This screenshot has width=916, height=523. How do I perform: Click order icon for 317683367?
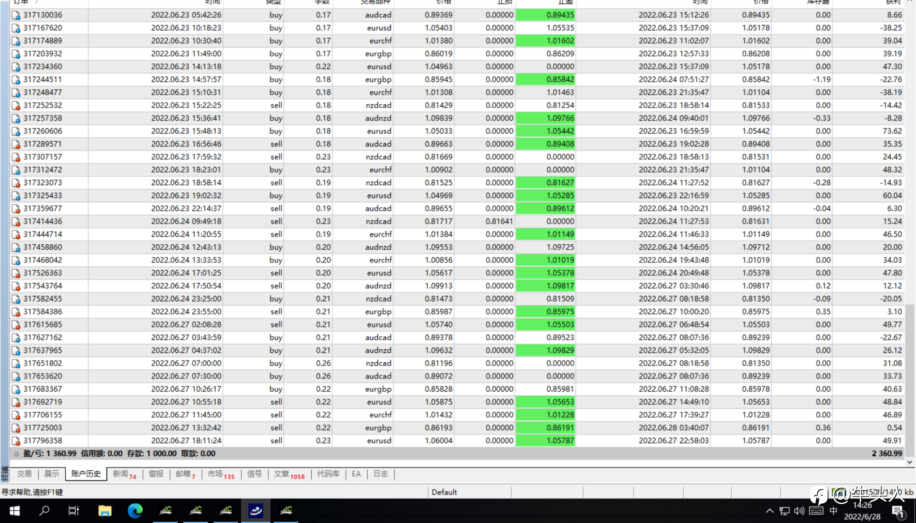[16, 389]
